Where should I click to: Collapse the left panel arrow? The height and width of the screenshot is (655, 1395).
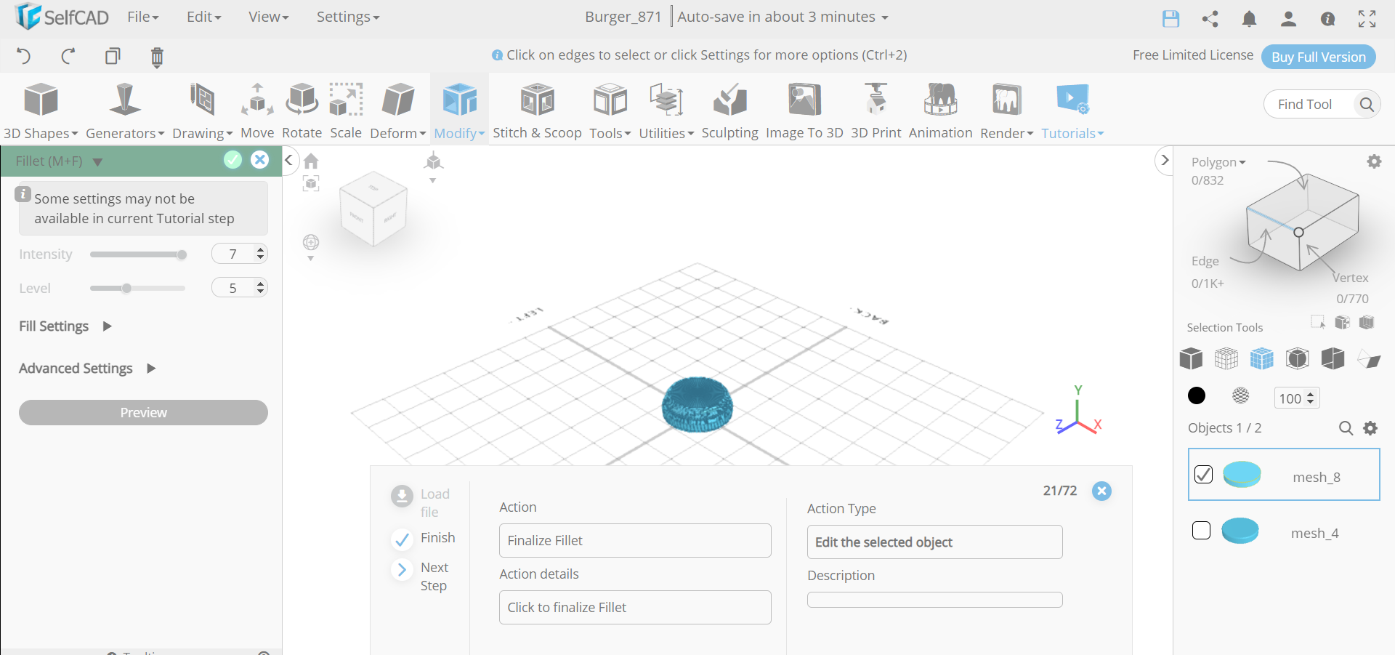(x=288, y=160)
